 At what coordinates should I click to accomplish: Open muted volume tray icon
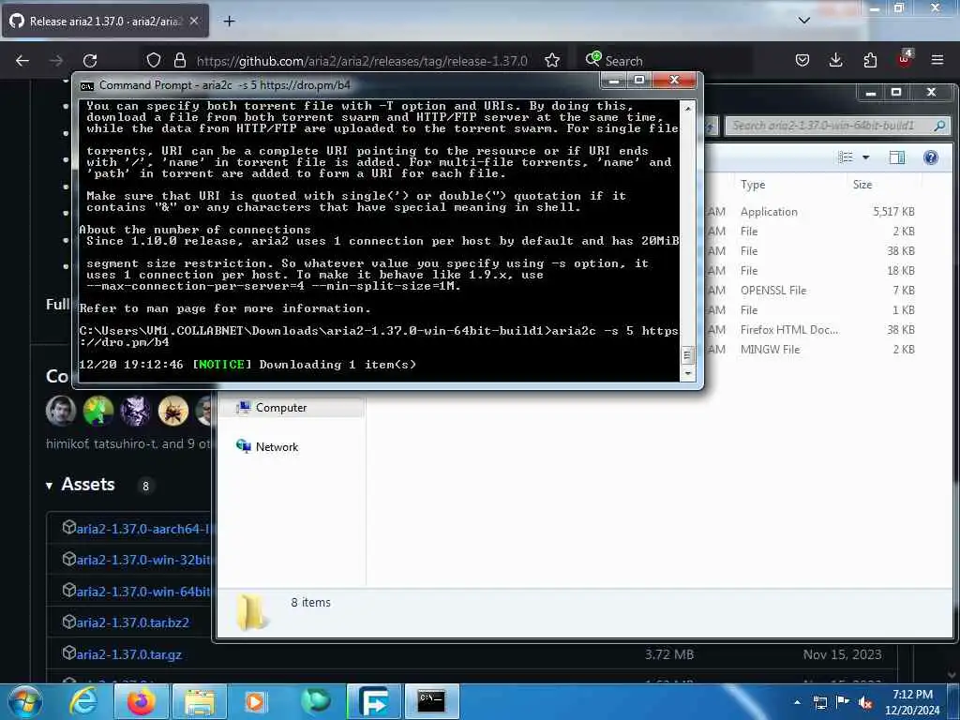pyautogui.click(x=865, y=702)
